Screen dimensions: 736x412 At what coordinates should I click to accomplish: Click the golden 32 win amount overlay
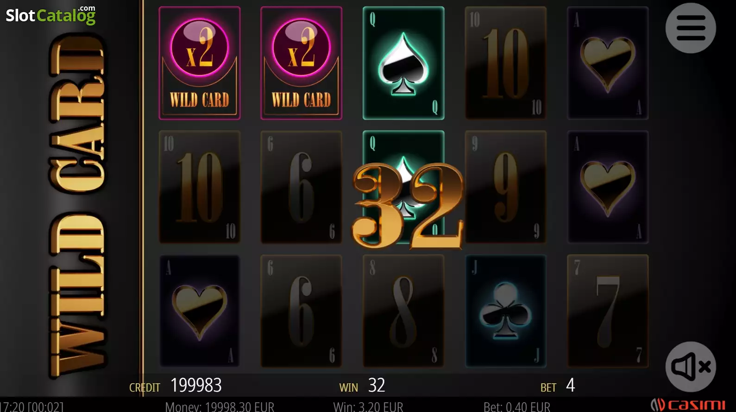click(408, 206)
